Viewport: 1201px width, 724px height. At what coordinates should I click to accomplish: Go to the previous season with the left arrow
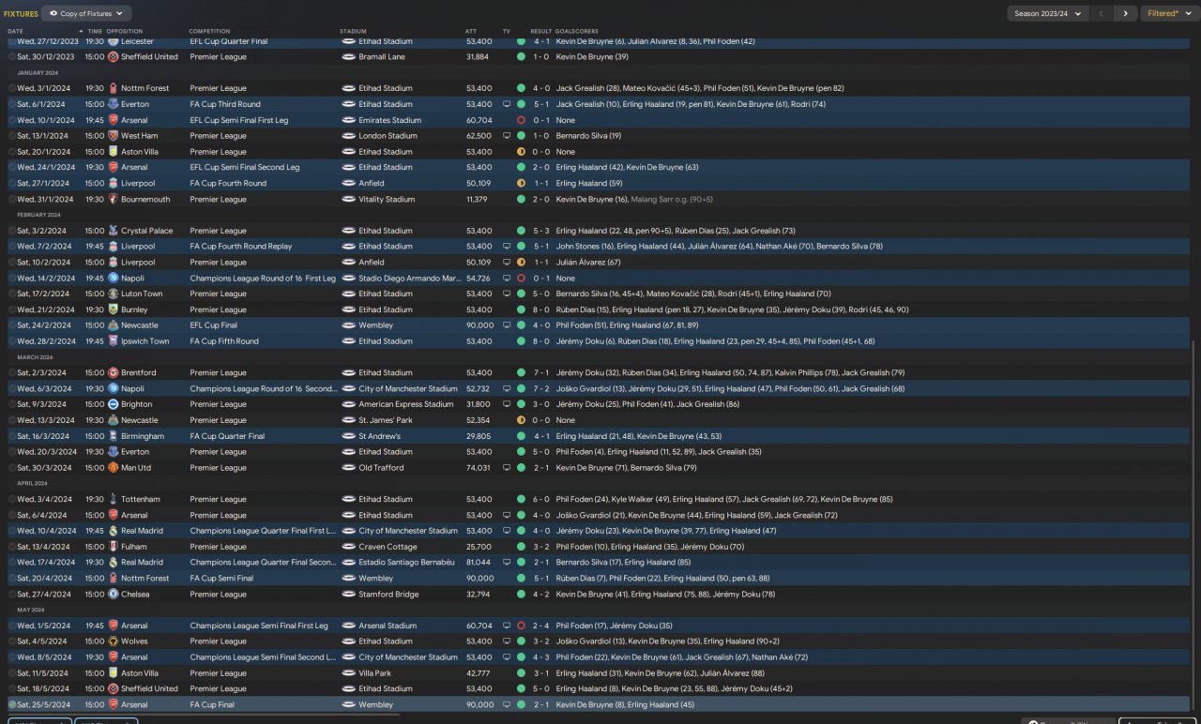(1102, 14)
